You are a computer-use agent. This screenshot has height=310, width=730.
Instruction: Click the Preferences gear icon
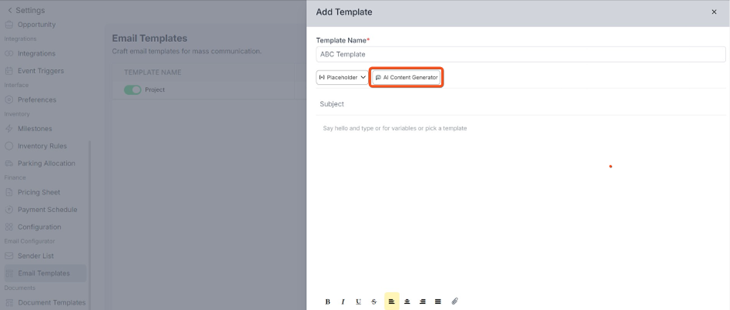pos(9,99)
